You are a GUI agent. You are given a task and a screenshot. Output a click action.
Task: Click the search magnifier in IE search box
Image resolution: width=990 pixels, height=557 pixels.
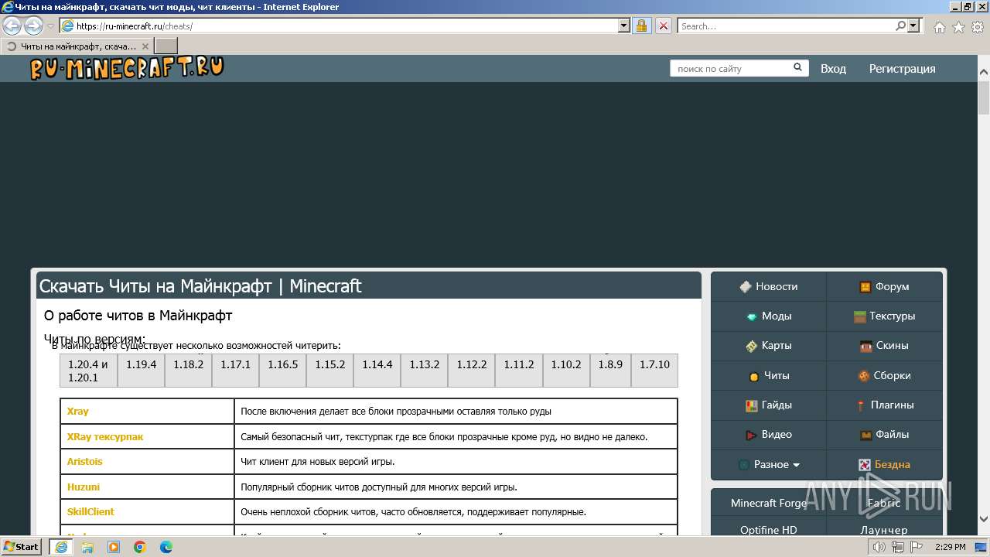click(x=900, y=26)
